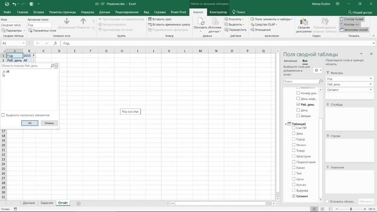377x212 pixels.
Task: Click the filter popup search field
Action: (x=25, y=65)
